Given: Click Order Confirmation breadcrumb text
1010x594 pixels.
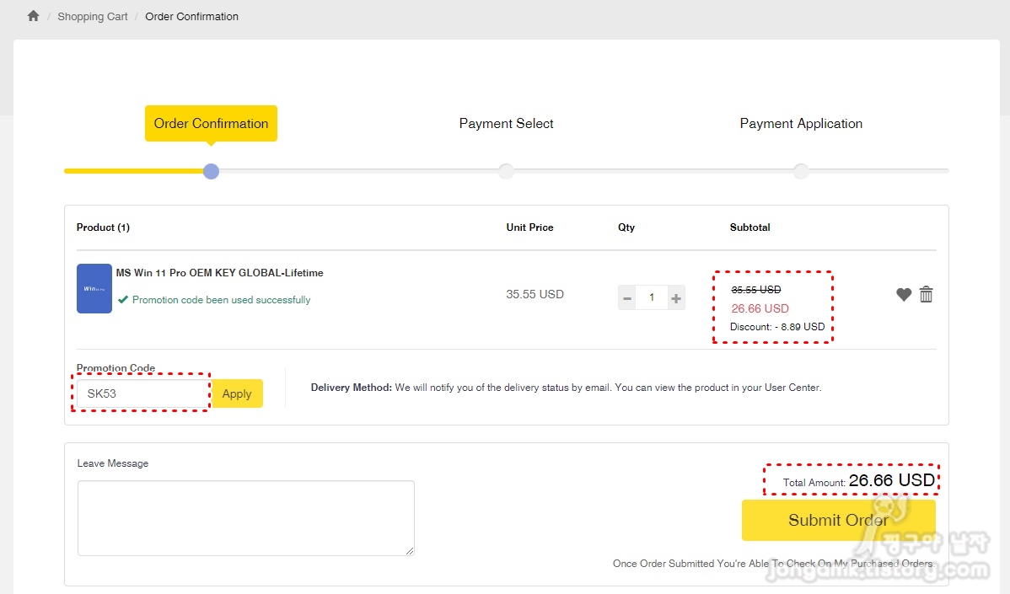Looking at the screenshot, I should 192,17.
